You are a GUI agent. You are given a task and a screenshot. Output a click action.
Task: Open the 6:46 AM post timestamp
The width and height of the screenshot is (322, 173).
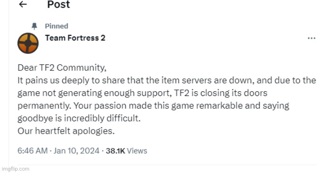click(x=33, y=151)
